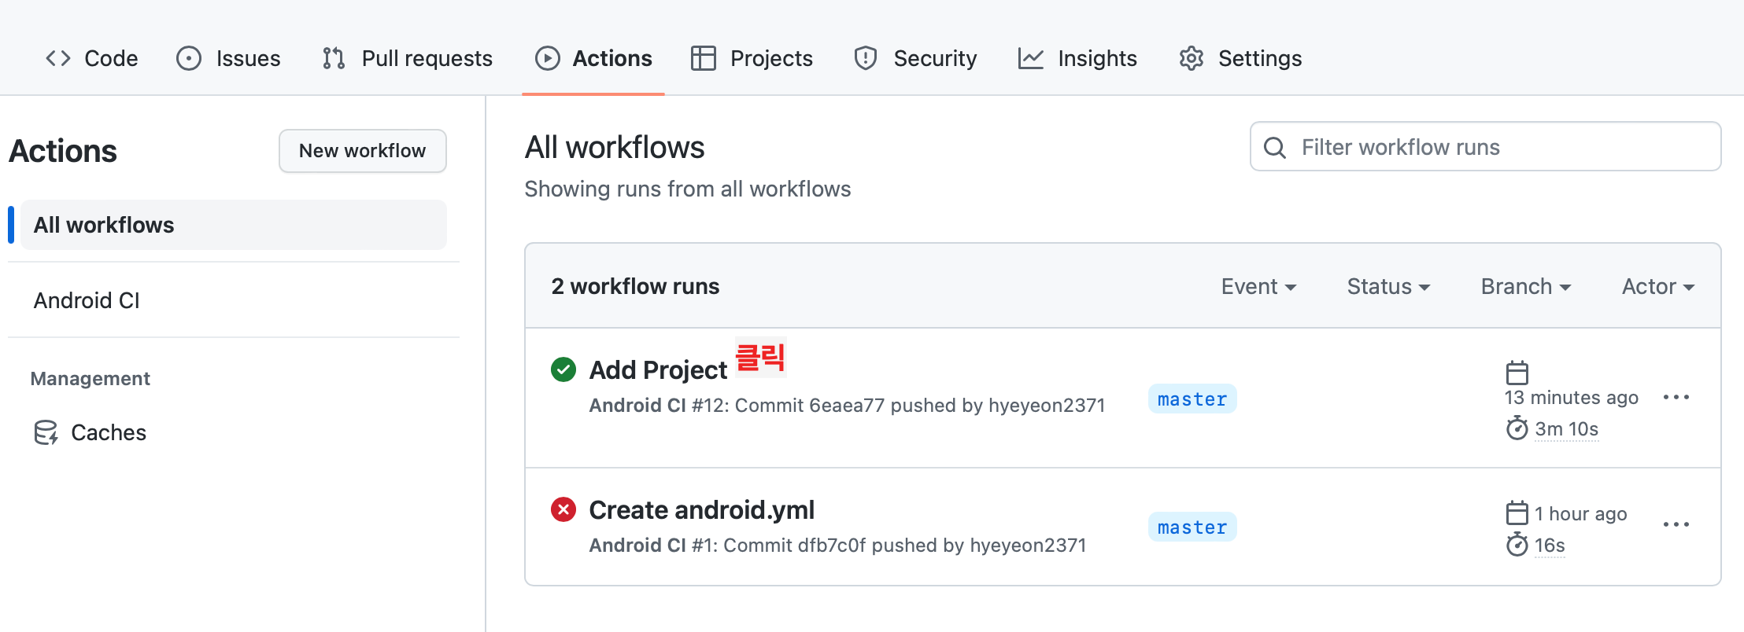Open the Issues tab
The image size is (1744, 632).
coord(228,58)
